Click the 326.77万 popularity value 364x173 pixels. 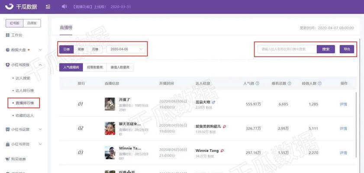pyautogui.click(x=253, y=128)
